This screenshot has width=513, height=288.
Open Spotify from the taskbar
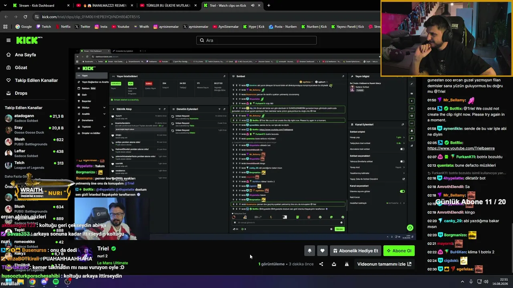[56, 282]
